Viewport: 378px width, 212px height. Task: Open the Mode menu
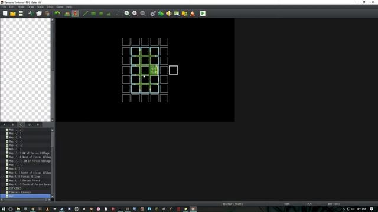pos(21,7)
